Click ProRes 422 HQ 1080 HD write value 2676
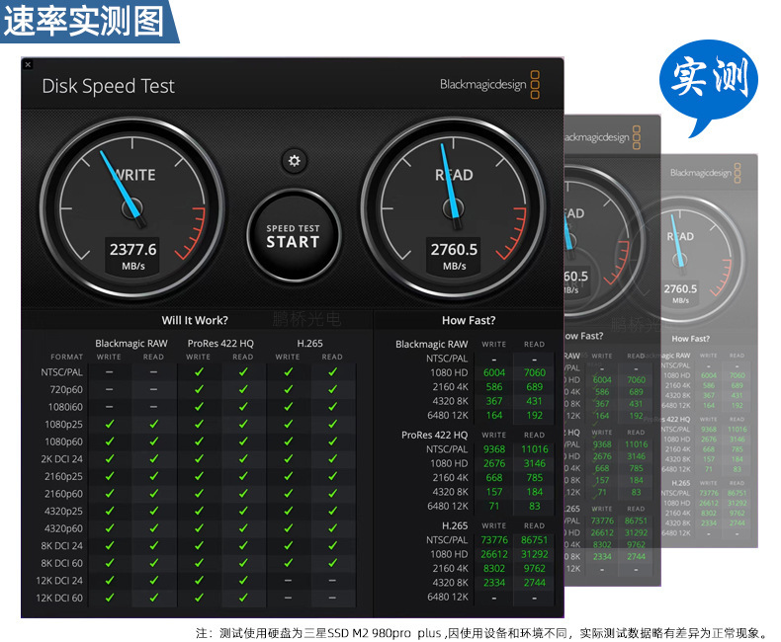 pos(494,464)
